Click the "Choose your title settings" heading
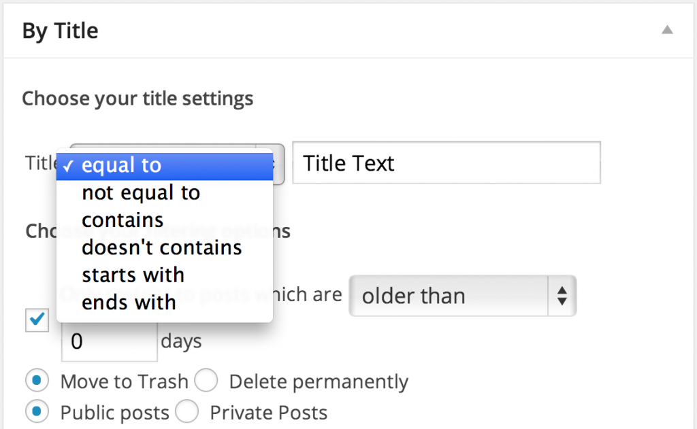 pyautogui.click(x=137, y=99)
